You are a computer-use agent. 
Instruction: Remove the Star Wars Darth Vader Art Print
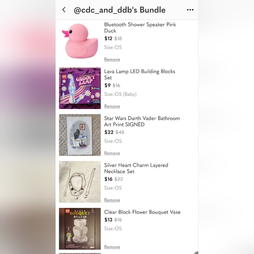pyautogui.click(x=112, y=153)
